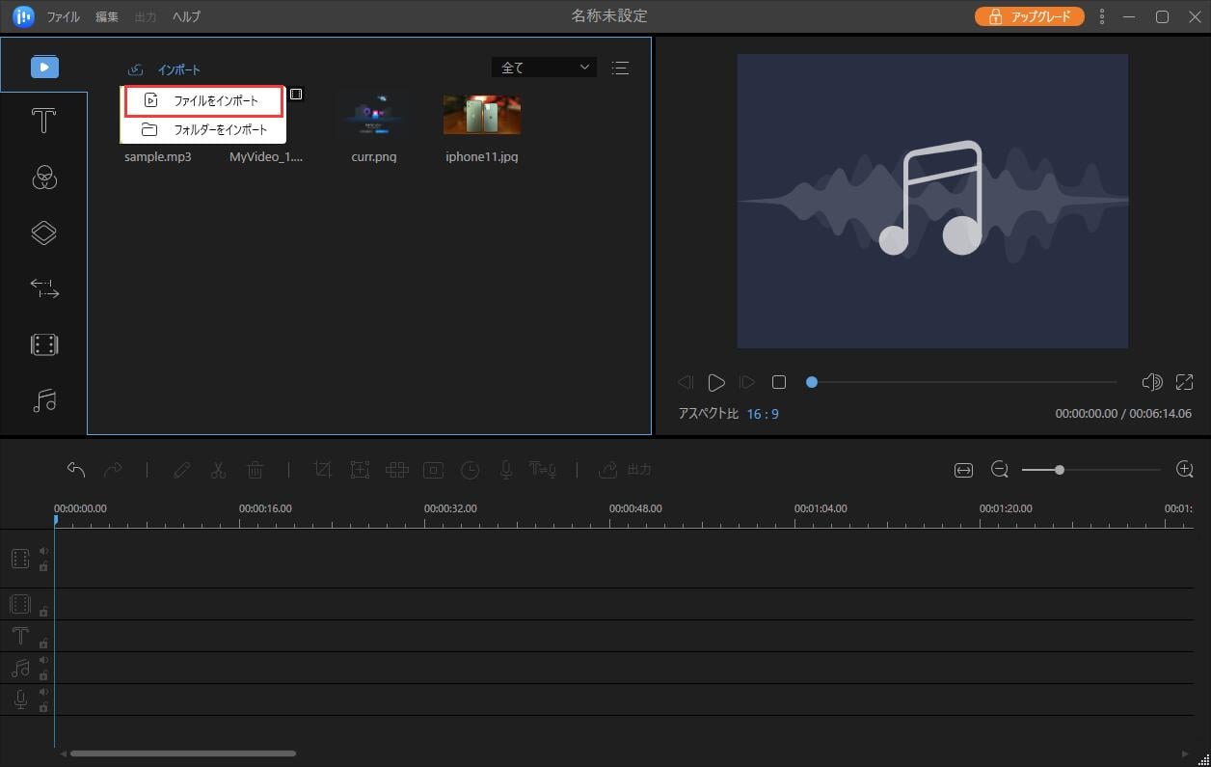Open the Elements film-frame sidebar tab
The height and width of the screenshot is (767, 1211).
pos(44,344)
